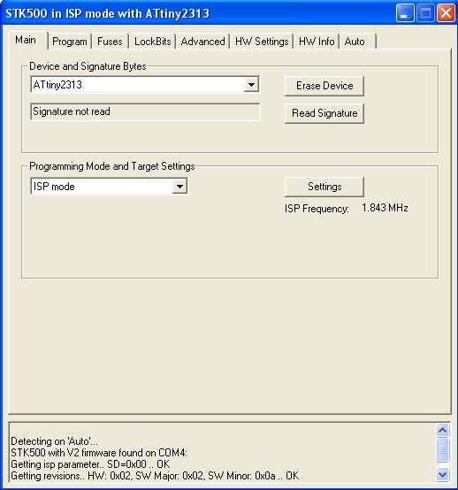
Task: Go to the Advanced tab
Action: click(202, 42)
